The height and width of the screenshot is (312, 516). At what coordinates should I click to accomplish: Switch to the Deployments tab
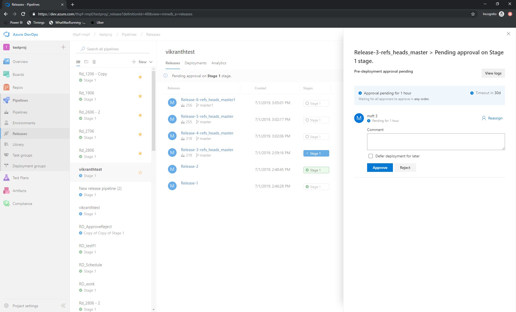[x=196, y=63]
